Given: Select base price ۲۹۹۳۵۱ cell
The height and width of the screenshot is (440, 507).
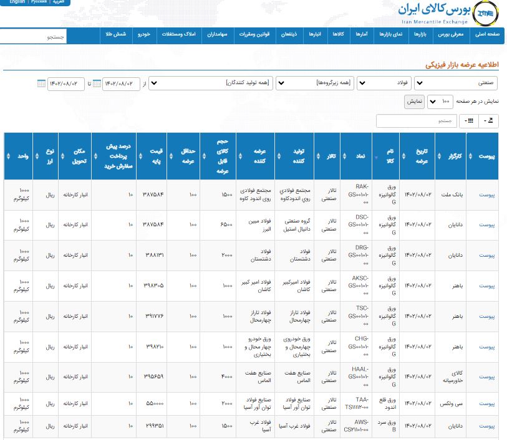Looking at the screenshot, I should [152, 426].
